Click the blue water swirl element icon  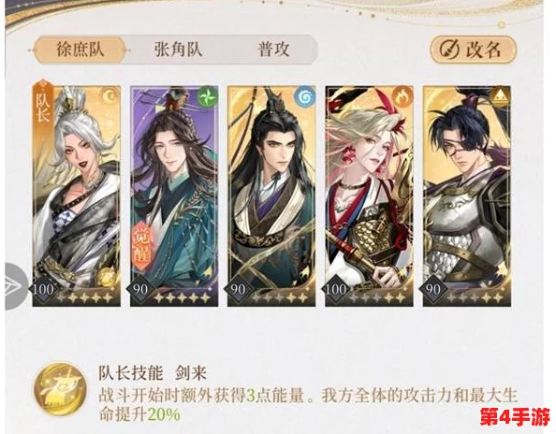(x=304, y=96)
